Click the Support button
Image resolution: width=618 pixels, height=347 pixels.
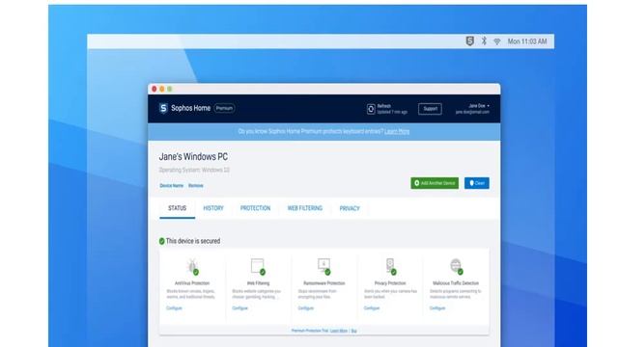pyautogui.click(x=430, y=109)
